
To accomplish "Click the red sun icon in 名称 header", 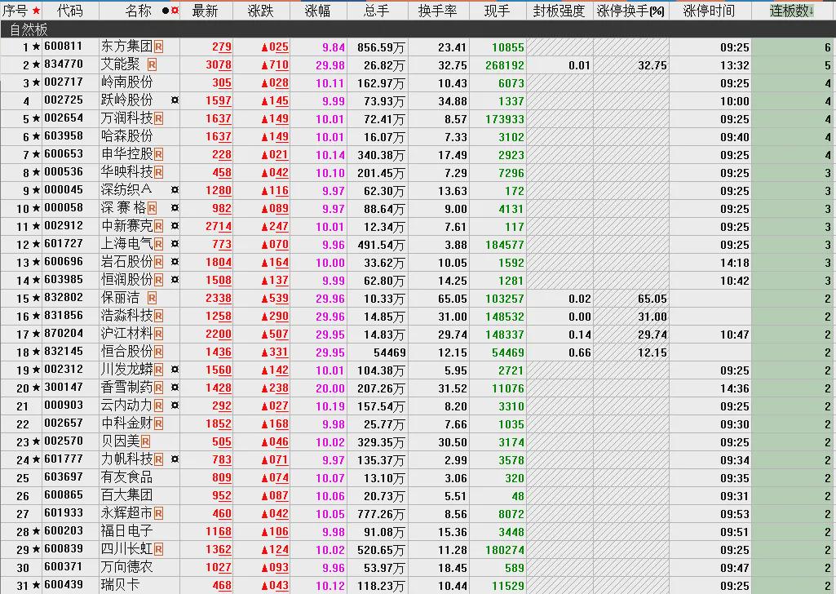I will 175,10.
